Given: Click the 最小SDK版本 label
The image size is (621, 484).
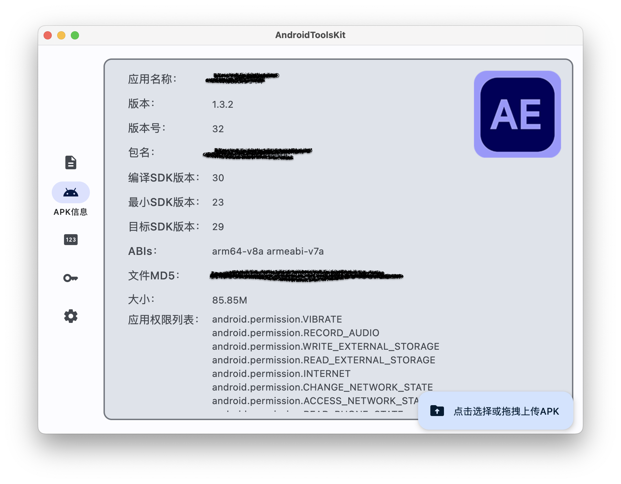Looking at the screenshot, I should coord(164,202).
